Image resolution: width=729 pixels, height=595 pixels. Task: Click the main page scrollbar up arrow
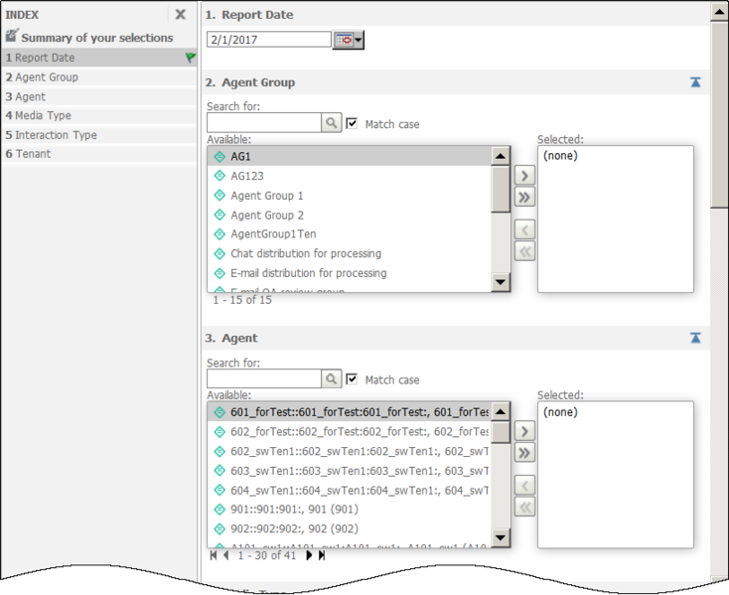719,12
